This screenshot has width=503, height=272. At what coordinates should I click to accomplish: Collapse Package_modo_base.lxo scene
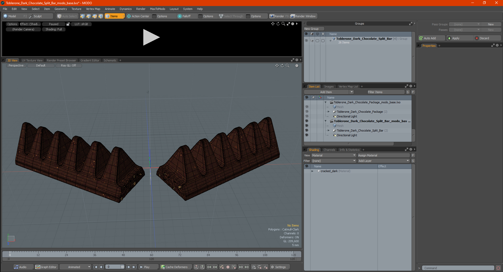click(x=326, y=102)
